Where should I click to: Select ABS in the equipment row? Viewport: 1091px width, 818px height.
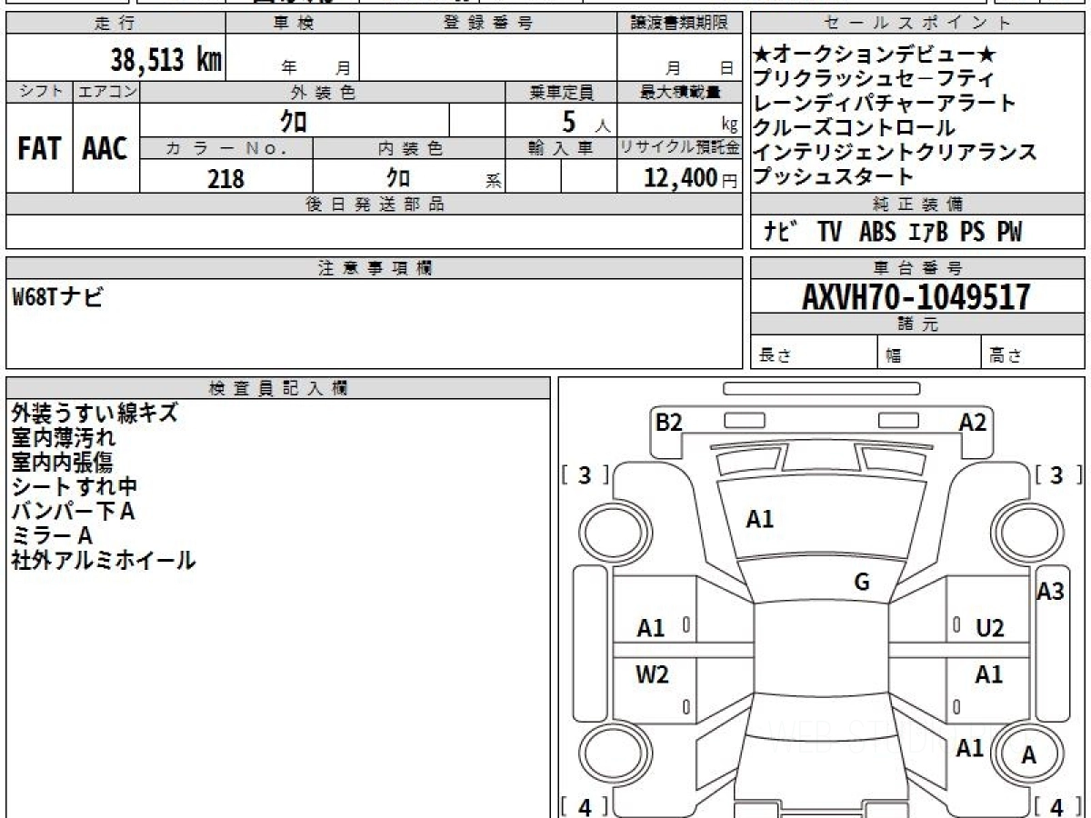tap(876, 233)
